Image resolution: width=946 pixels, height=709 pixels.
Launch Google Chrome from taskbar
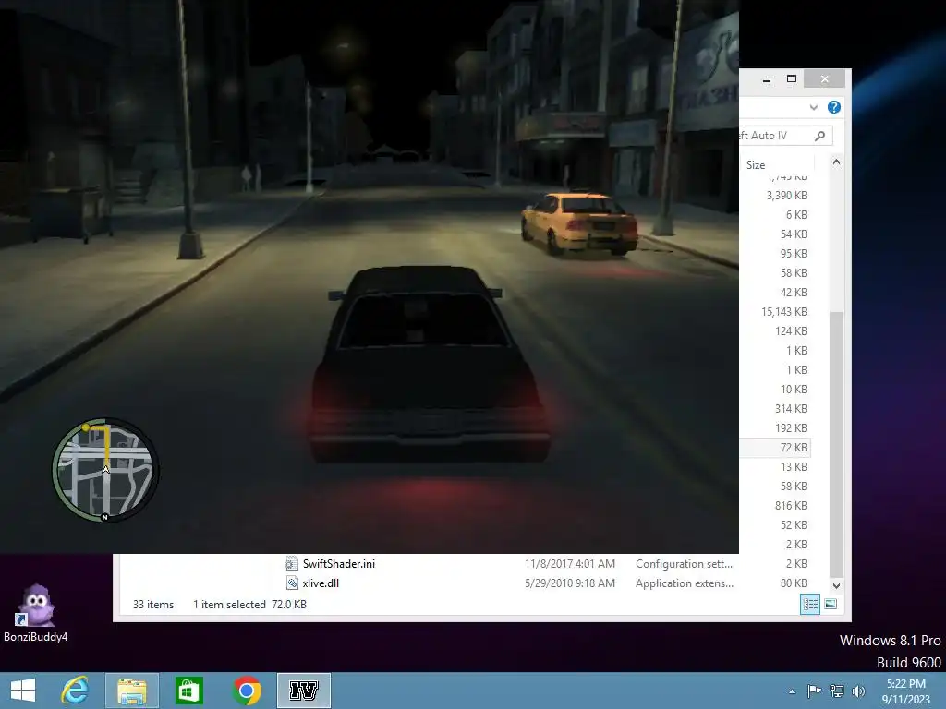click(246, 691)
